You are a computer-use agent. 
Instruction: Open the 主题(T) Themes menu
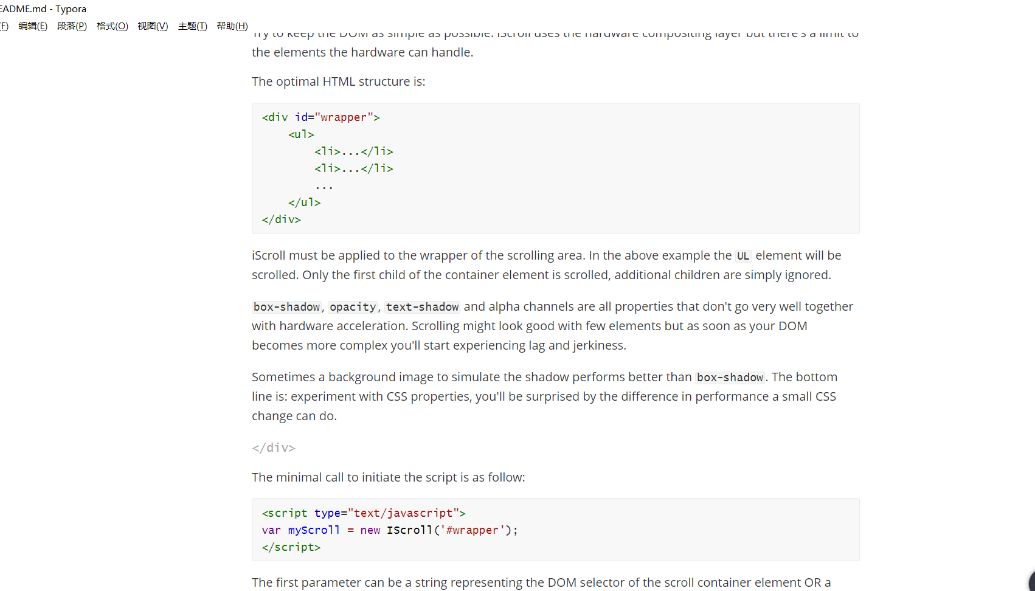click(192, 26)
